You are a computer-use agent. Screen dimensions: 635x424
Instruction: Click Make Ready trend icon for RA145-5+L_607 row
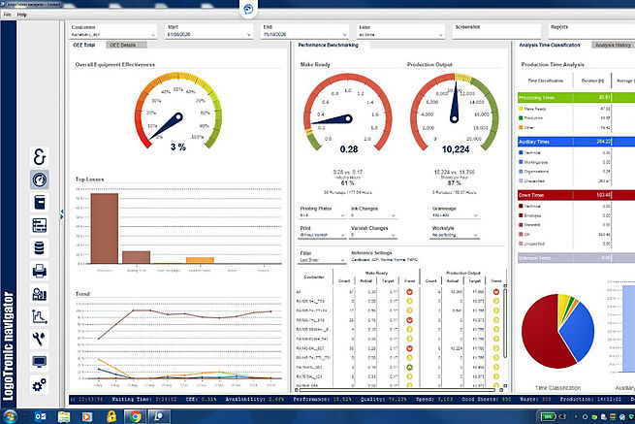409,348
